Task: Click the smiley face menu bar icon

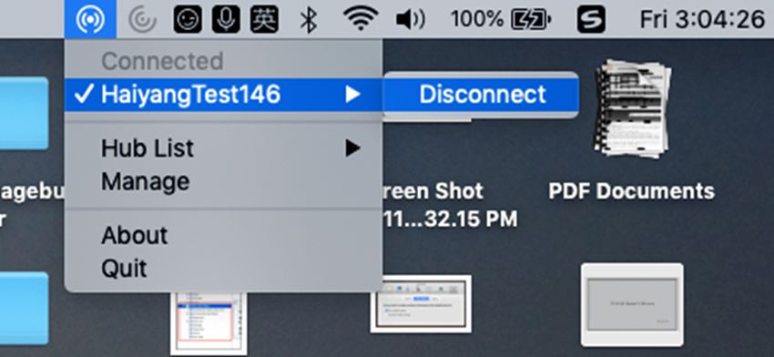Action: pyautogui.click(x=188, y=20)
